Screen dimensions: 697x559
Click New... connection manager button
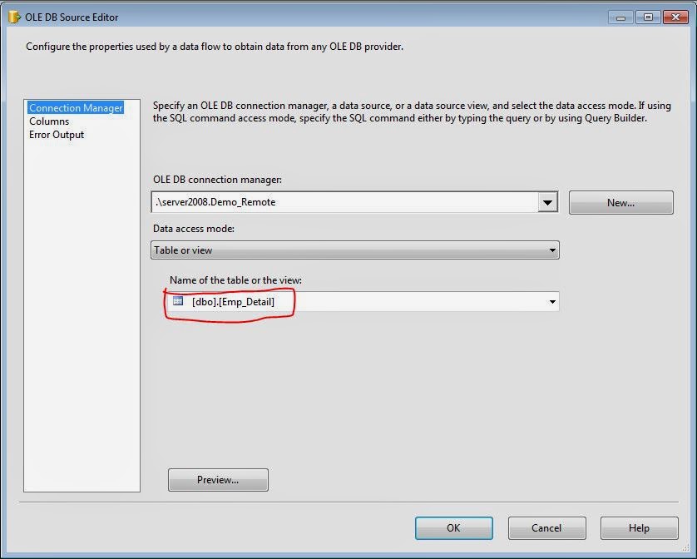click(621, 203)
